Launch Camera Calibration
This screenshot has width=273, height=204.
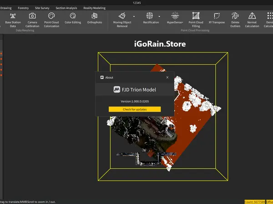[32, 20]
